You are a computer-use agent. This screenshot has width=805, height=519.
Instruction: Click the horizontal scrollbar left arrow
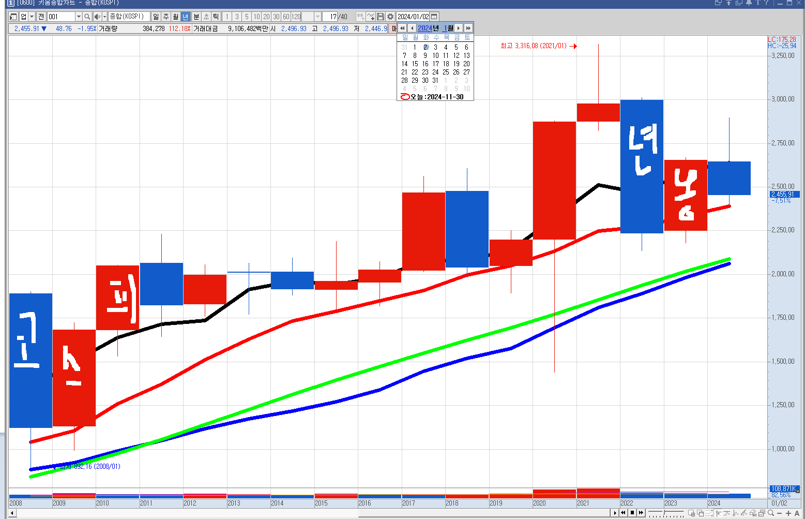point(12,513)
